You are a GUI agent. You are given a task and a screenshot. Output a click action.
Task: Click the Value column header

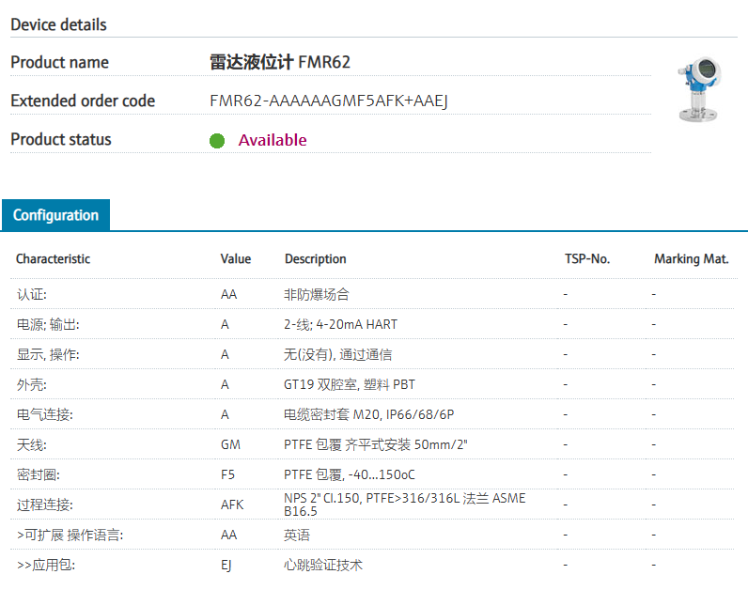click(236, 259)
